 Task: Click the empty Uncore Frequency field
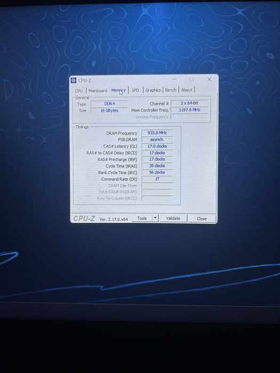coord(189,117)
